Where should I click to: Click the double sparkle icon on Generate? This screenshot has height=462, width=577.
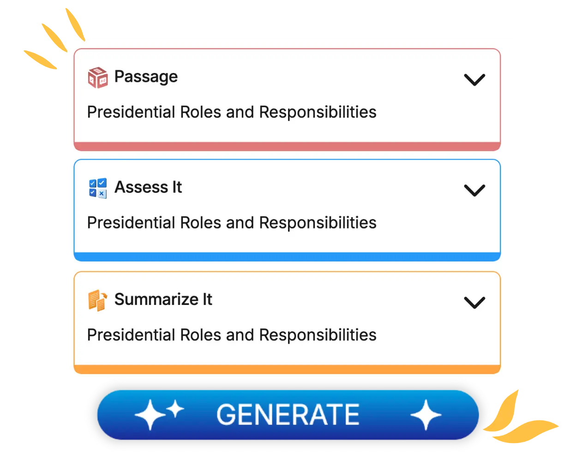click(x=158, y=414)
